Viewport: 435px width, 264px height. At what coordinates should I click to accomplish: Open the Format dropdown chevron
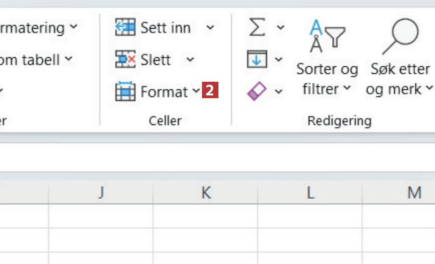point(196,92)
